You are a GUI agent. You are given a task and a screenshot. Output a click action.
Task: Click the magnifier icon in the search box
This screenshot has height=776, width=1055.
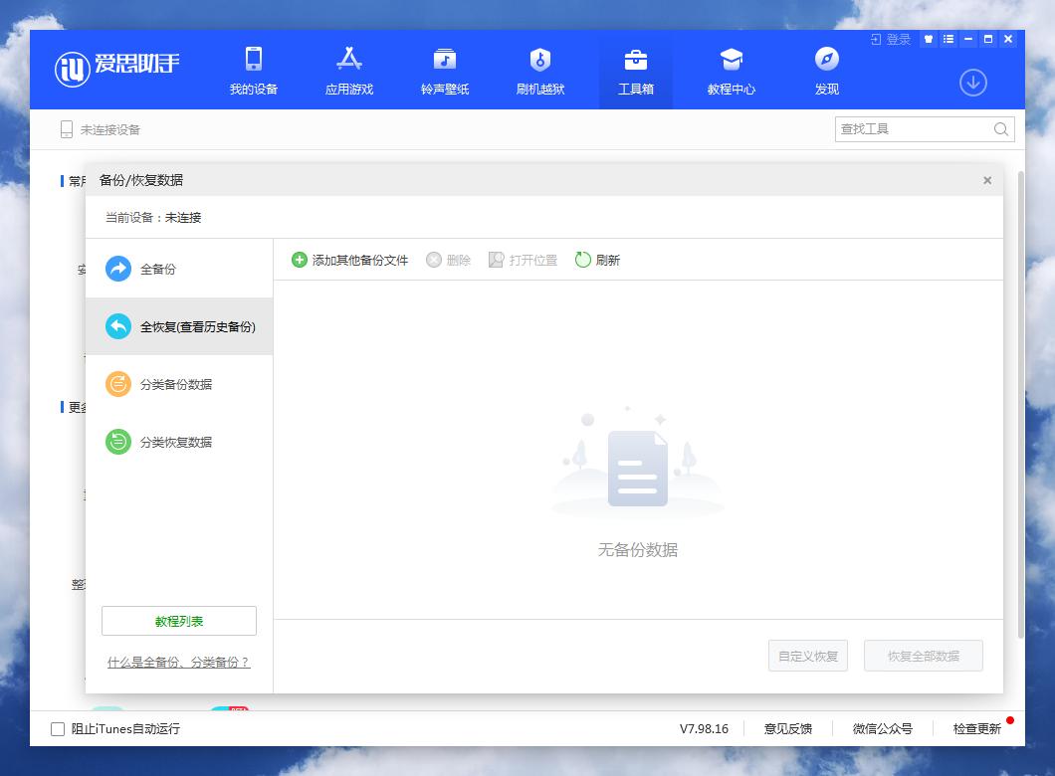tap(1001, 129)
